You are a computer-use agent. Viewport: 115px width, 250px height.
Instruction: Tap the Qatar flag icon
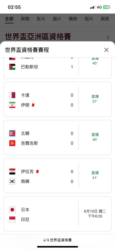pos(12,95)
